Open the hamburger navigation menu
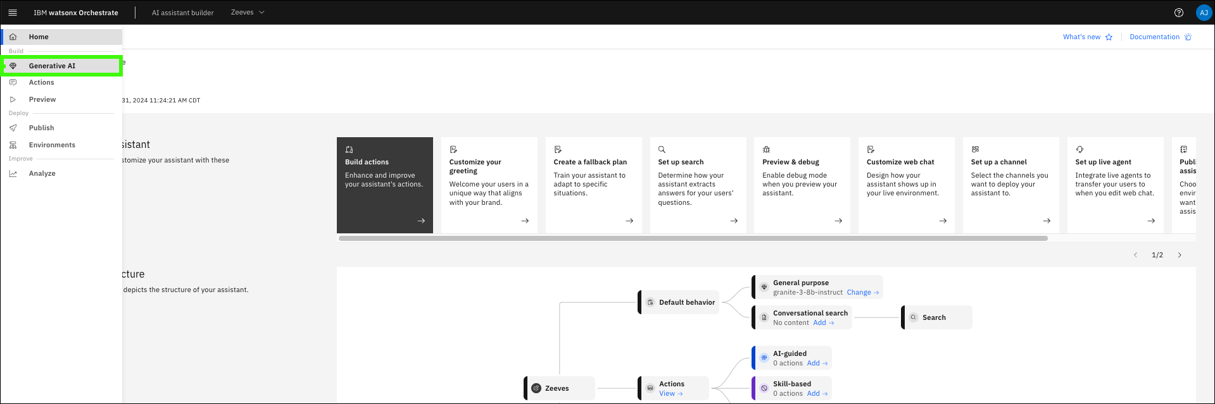 click(12, 13)
